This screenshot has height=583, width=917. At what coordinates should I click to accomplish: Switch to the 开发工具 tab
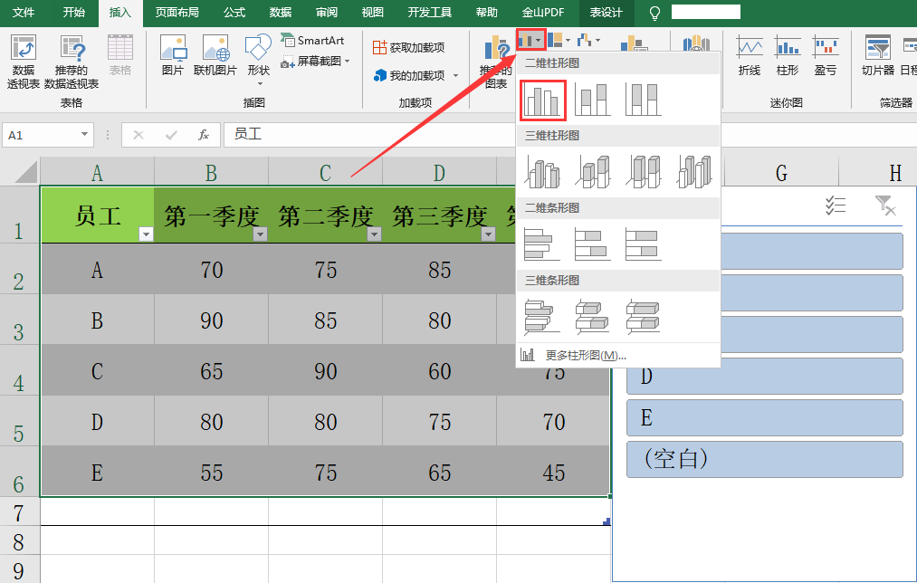(x=430, y=13)
